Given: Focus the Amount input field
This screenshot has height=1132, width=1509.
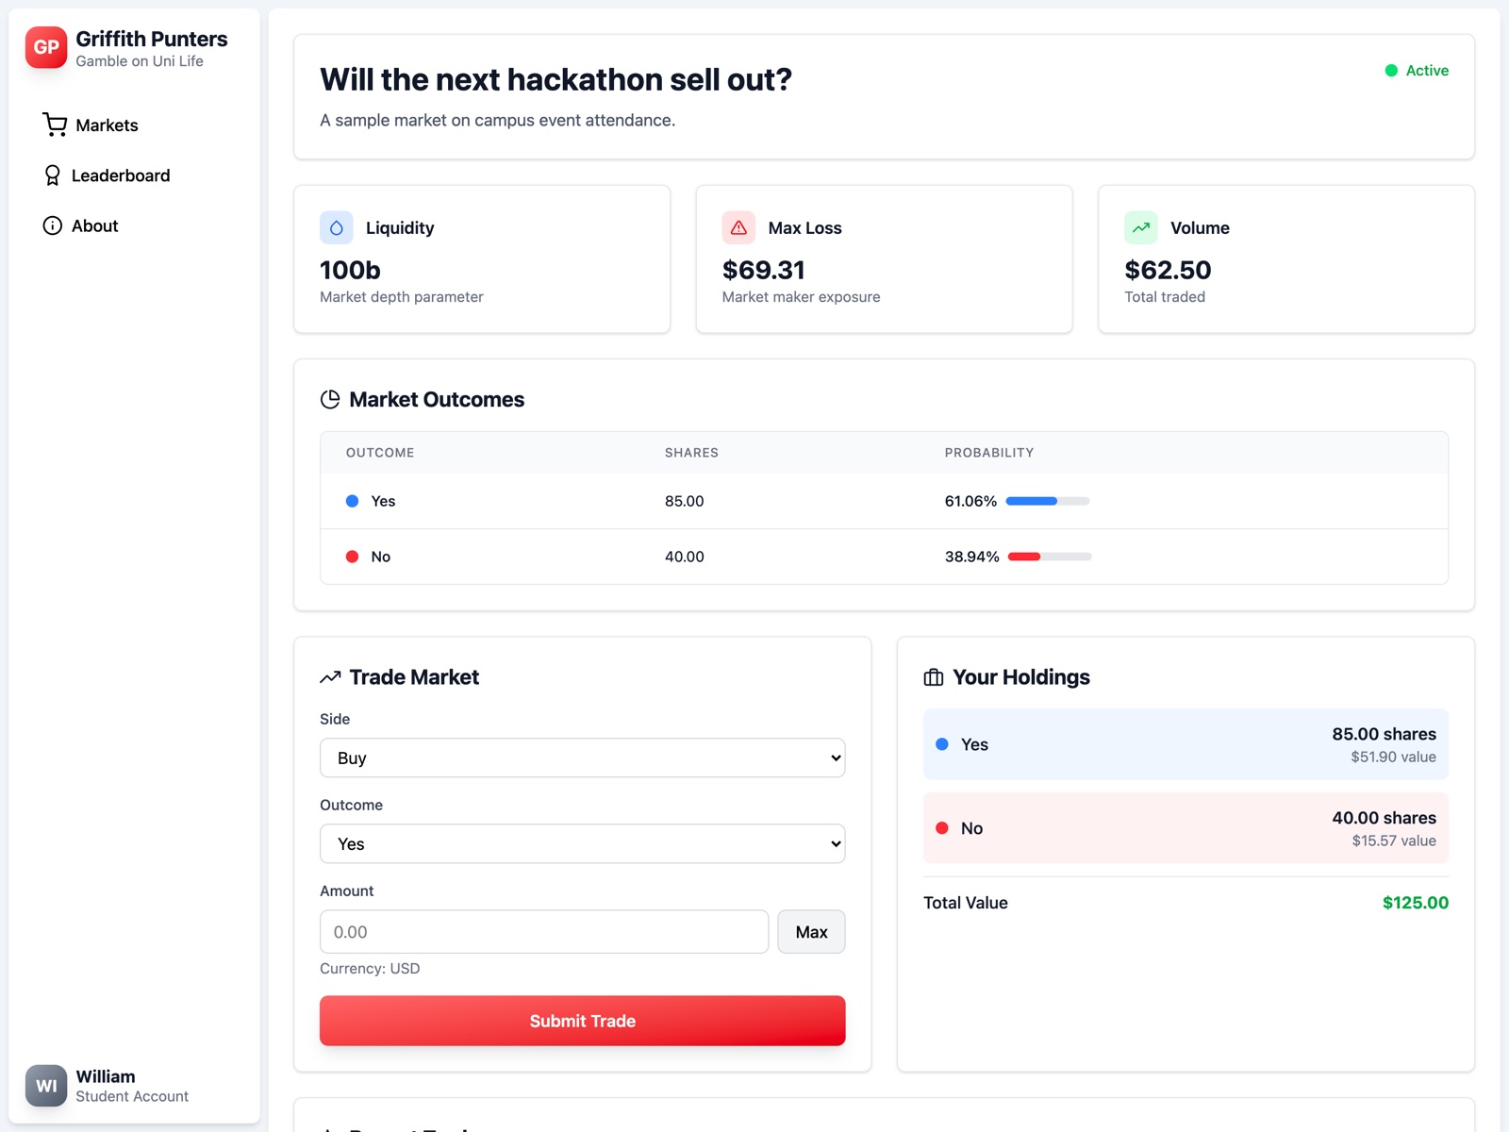Looking at the screenshot, I should (x=544, y=931).
